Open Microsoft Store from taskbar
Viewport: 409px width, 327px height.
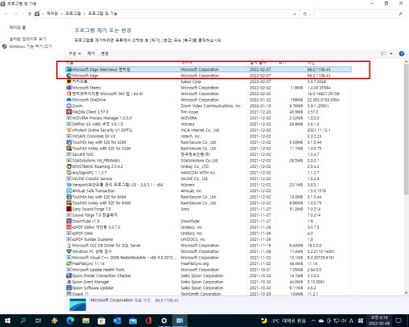(x=101, y=321)
